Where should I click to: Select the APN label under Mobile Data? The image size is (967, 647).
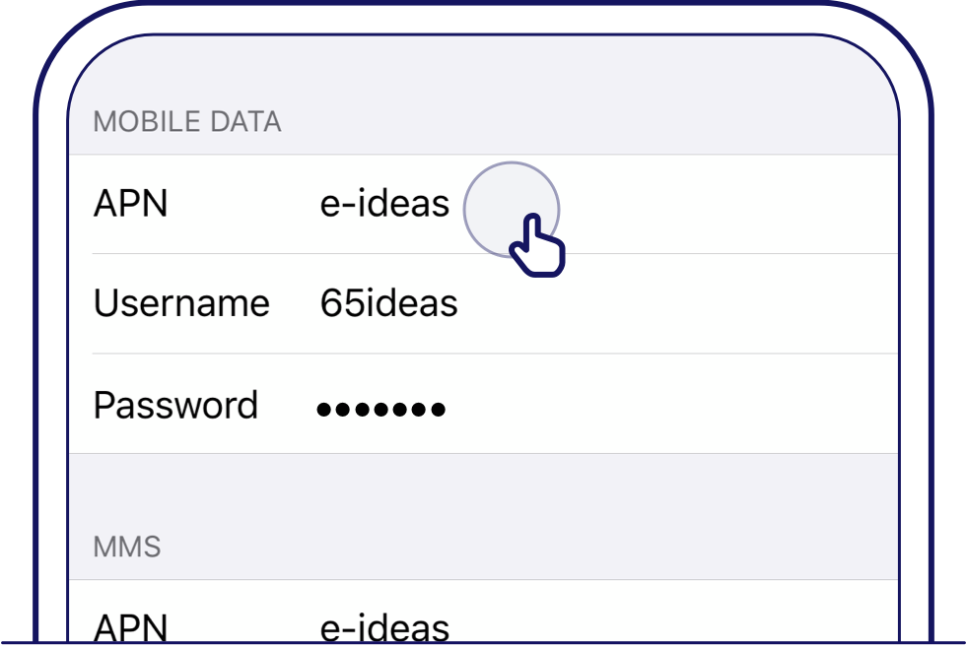(x=130, y=204)
